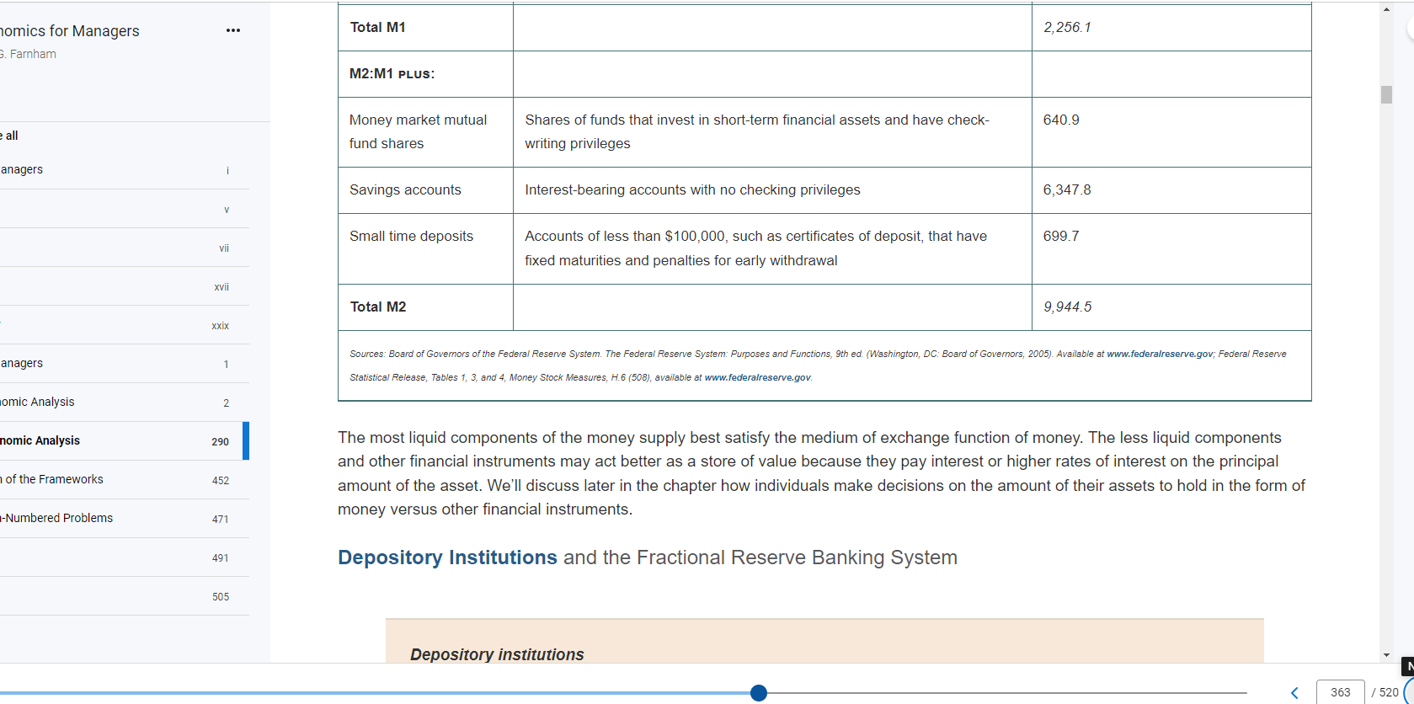Select 'Total M2' table cell
The width and height of the screenshot is (1414, 704).
tap(425, 307)
